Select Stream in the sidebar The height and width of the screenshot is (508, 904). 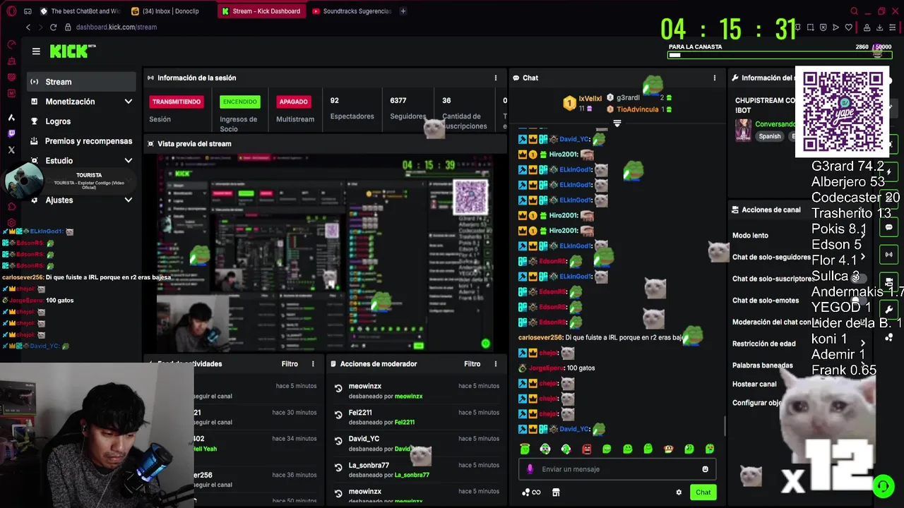[x=81, y=82]
